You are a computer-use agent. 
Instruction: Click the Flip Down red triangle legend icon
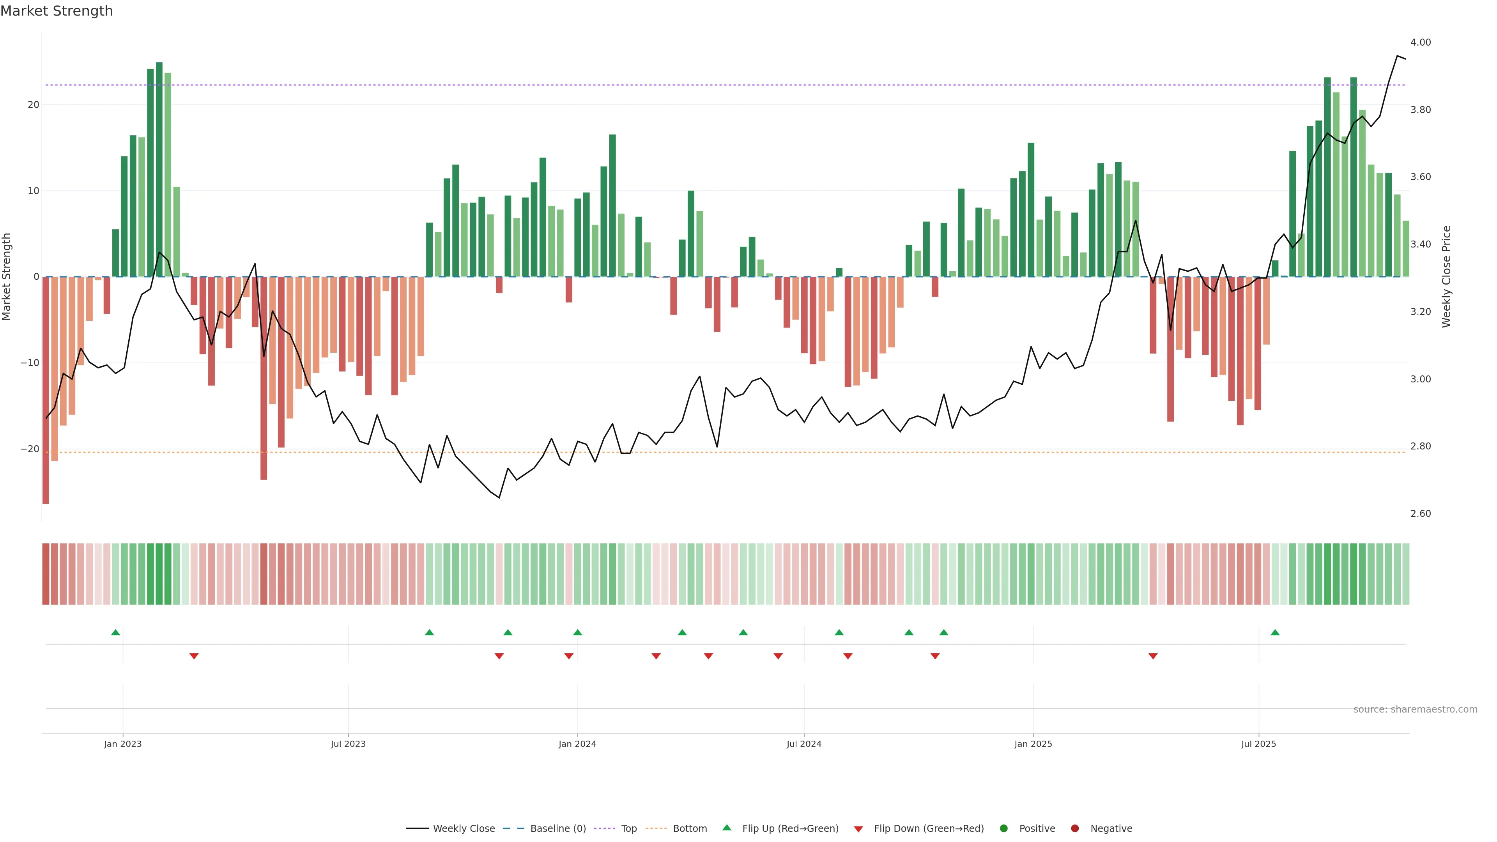coord(858,829)
